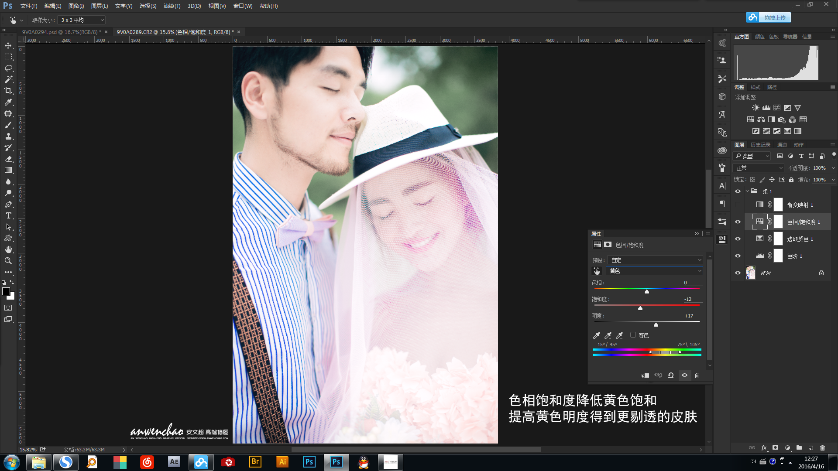
Task: Open the 文件(F) menu
Action: pyautogui.click(x=29, y=6)
